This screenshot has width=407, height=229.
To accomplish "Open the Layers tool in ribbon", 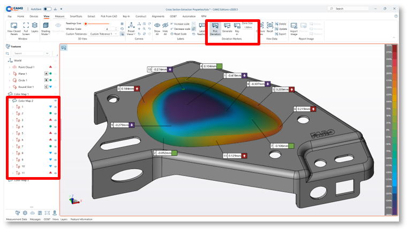I will [34, 27].
